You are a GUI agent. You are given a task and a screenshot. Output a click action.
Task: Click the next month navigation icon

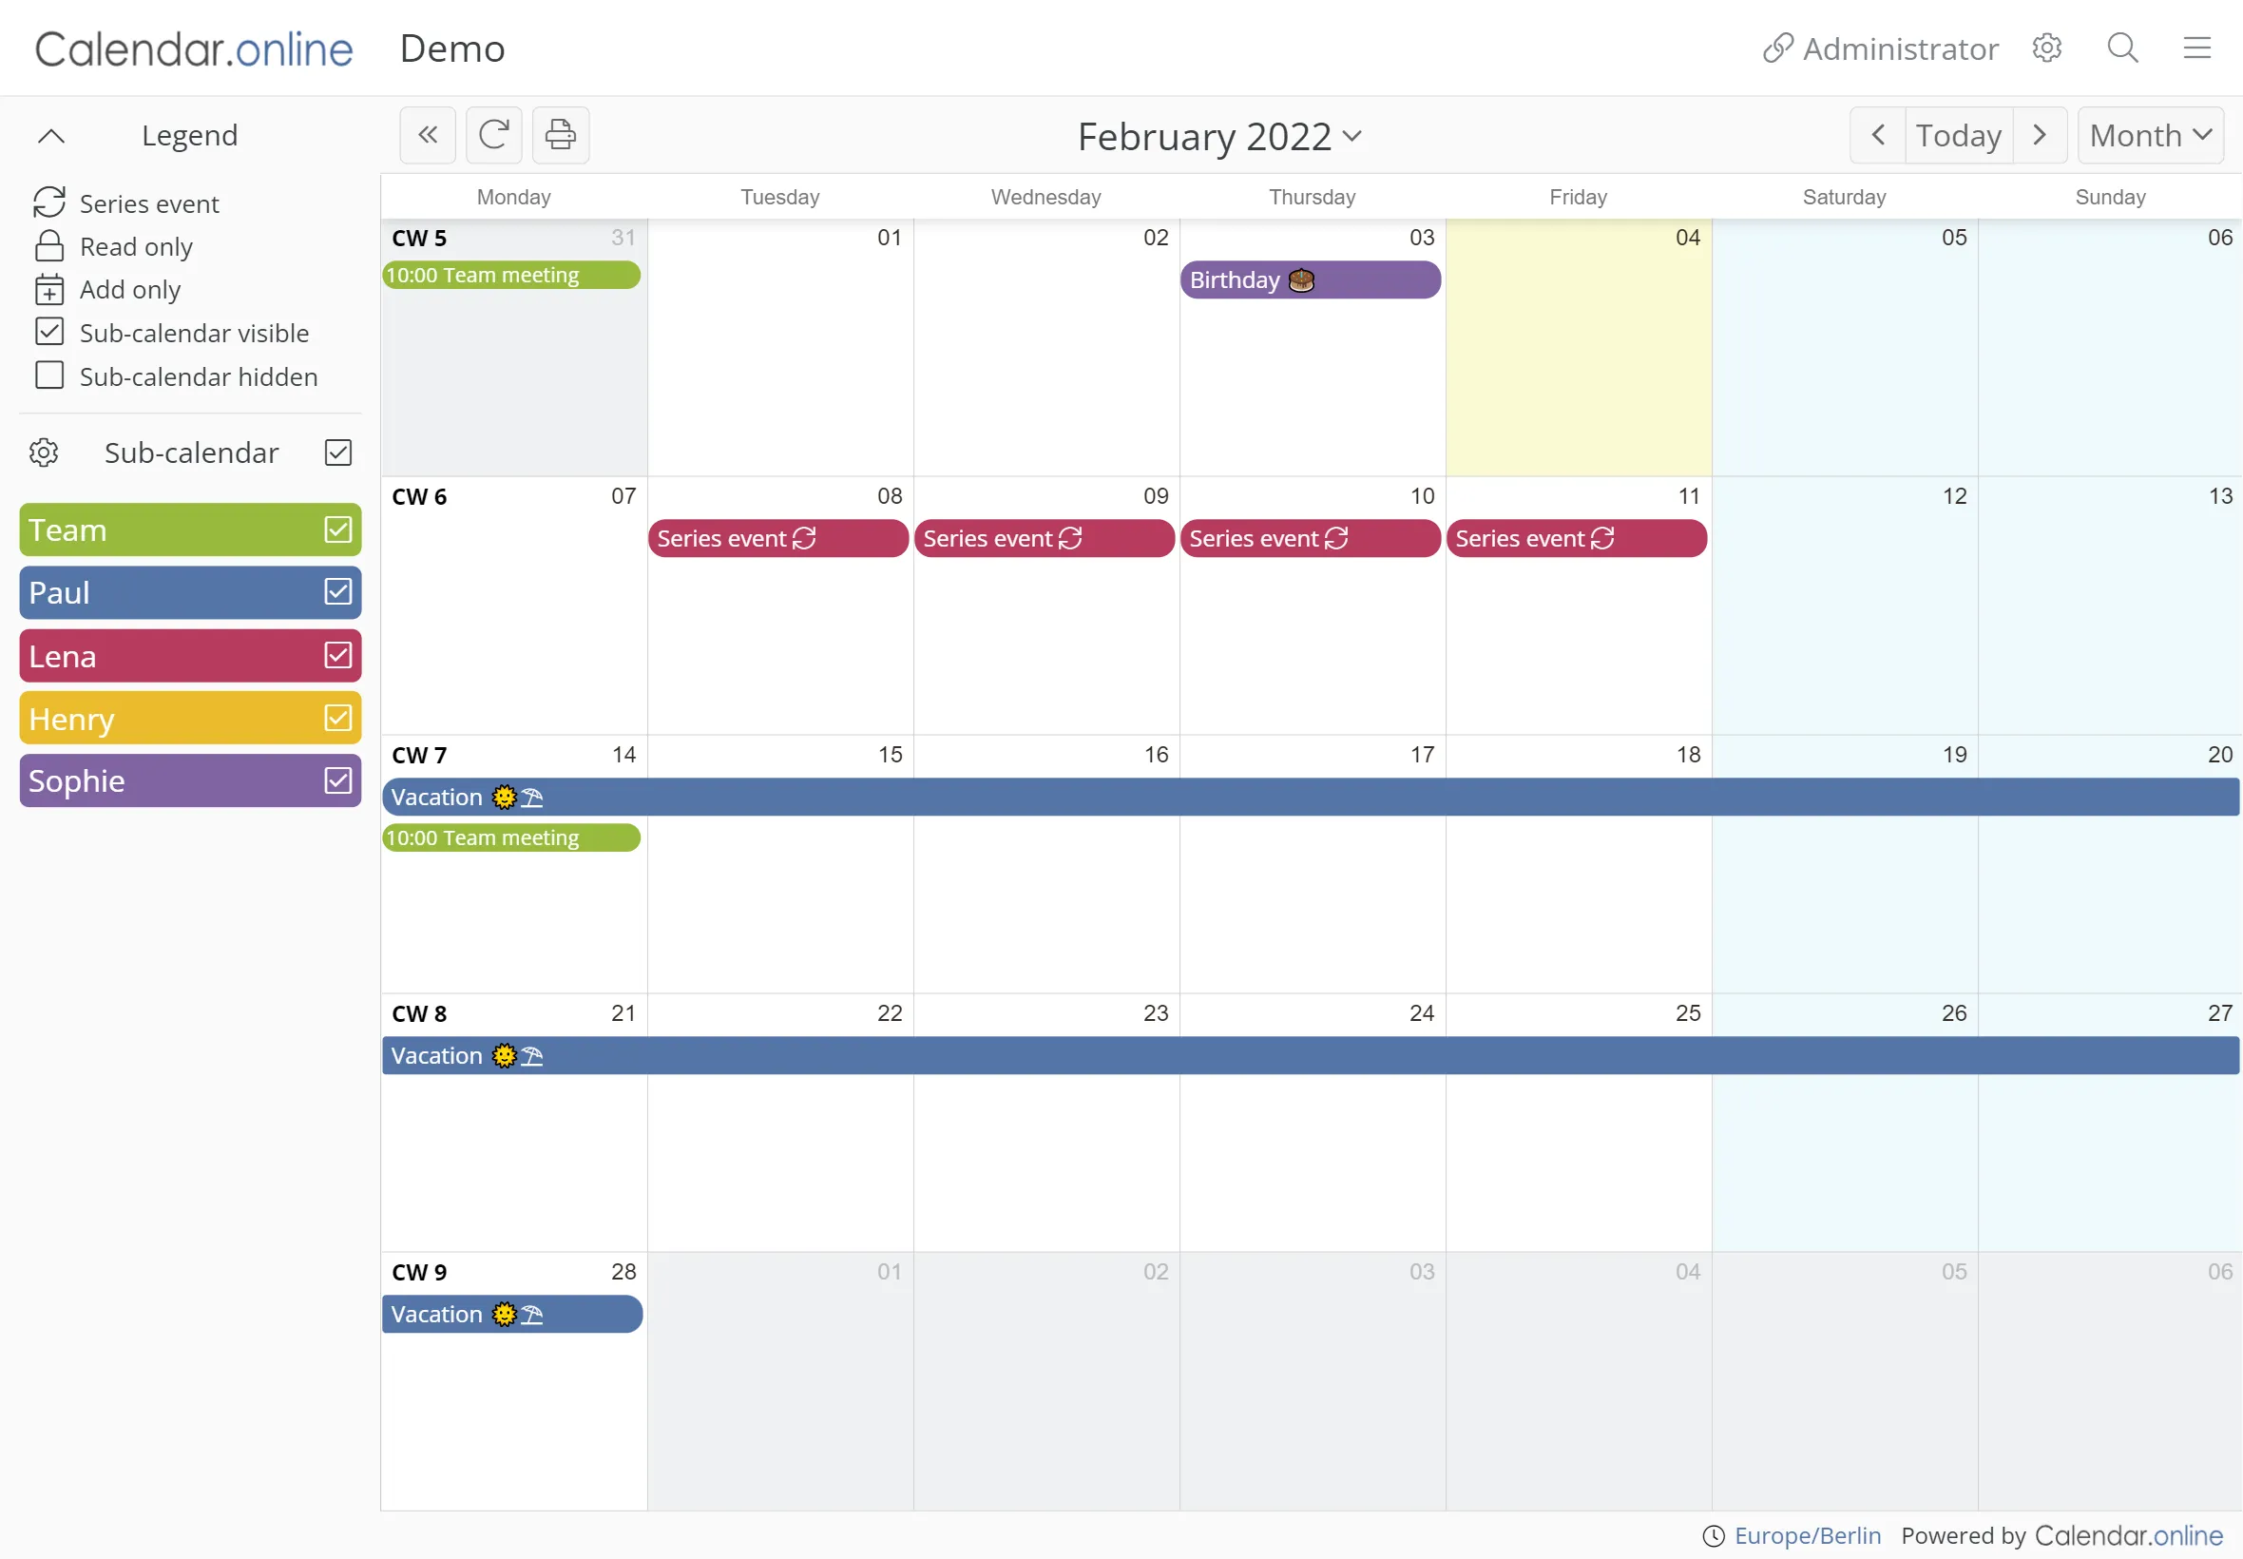coord(2039,135)
